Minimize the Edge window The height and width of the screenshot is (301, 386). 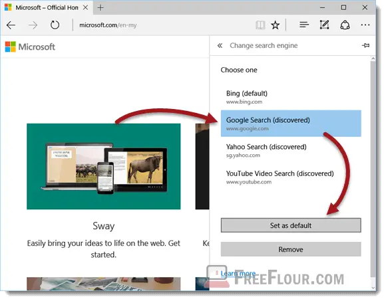tap(322, 7)
